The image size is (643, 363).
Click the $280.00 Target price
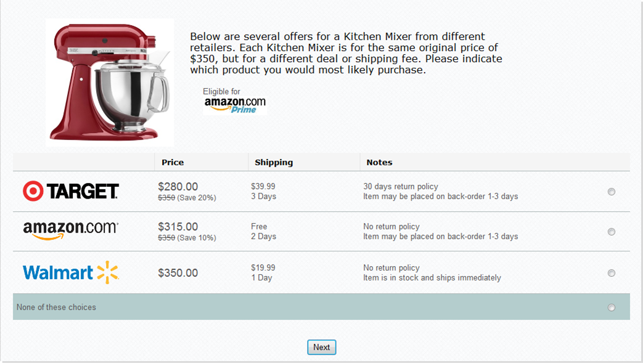tap(178, 187)
